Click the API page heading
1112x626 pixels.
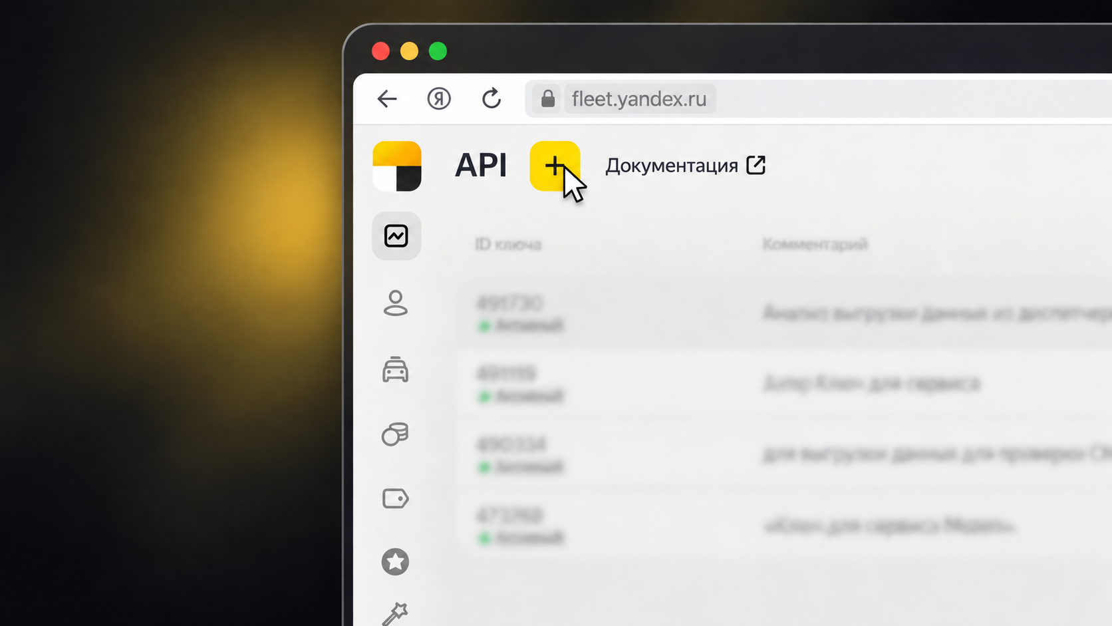(x=481, y=166)
